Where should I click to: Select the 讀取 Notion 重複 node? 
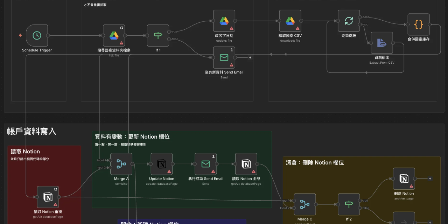click(x=48, y=197)
